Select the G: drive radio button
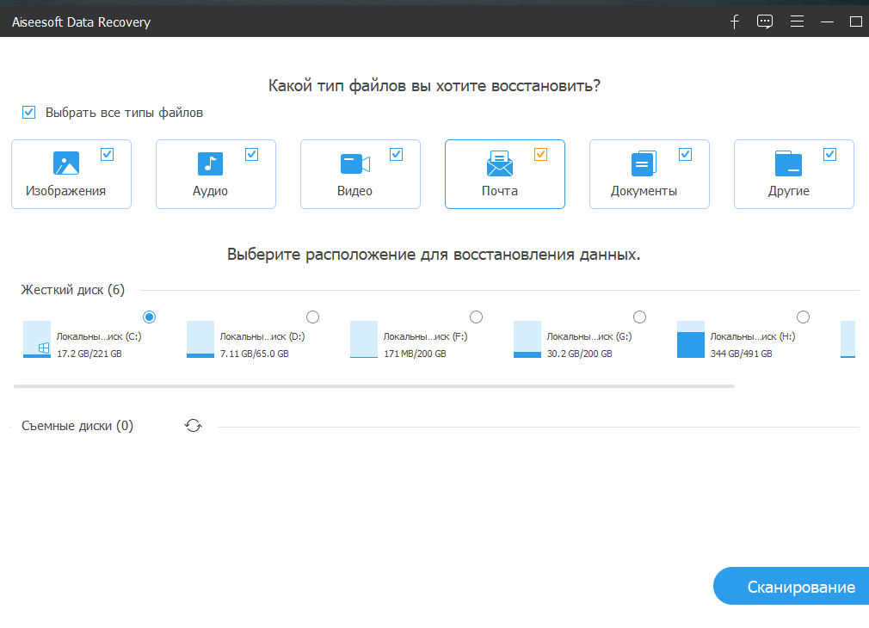 pos(639,317)
